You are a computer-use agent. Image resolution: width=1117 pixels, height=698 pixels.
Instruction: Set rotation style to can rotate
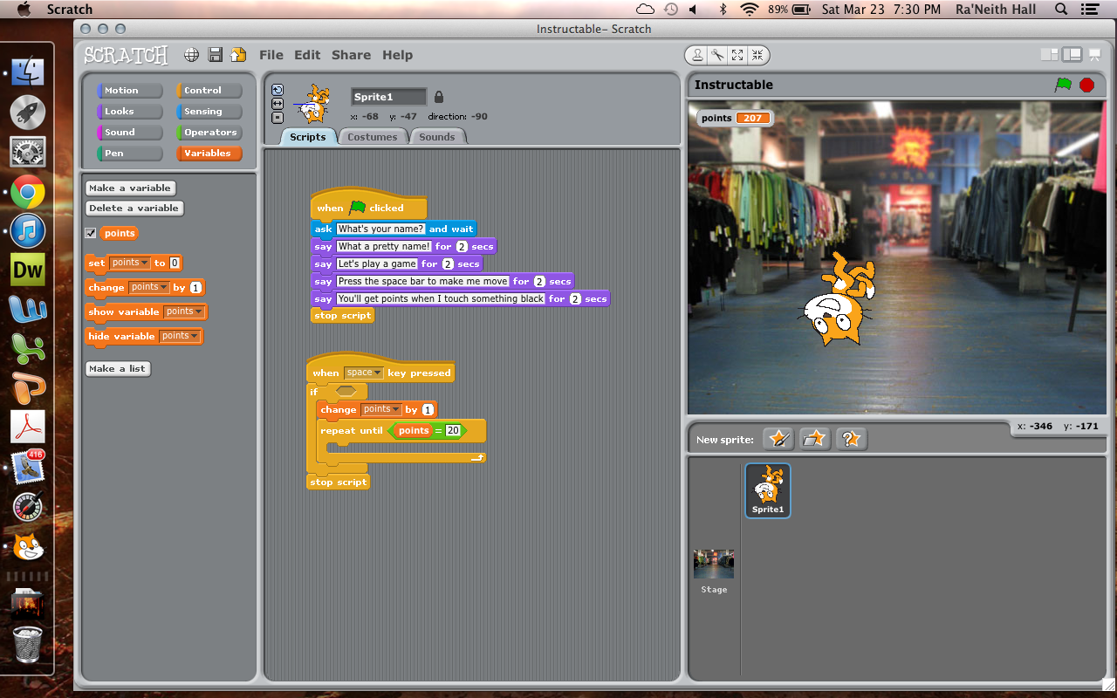pyautogui.click(x=278, y=90)
